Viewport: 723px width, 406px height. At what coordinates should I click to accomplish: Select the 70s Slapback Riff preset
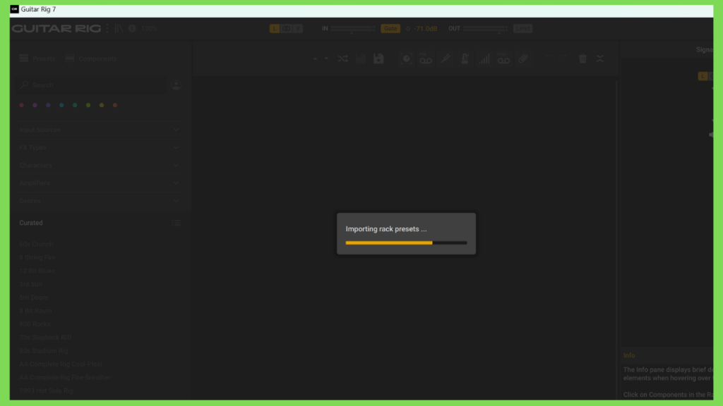(46, 338)
